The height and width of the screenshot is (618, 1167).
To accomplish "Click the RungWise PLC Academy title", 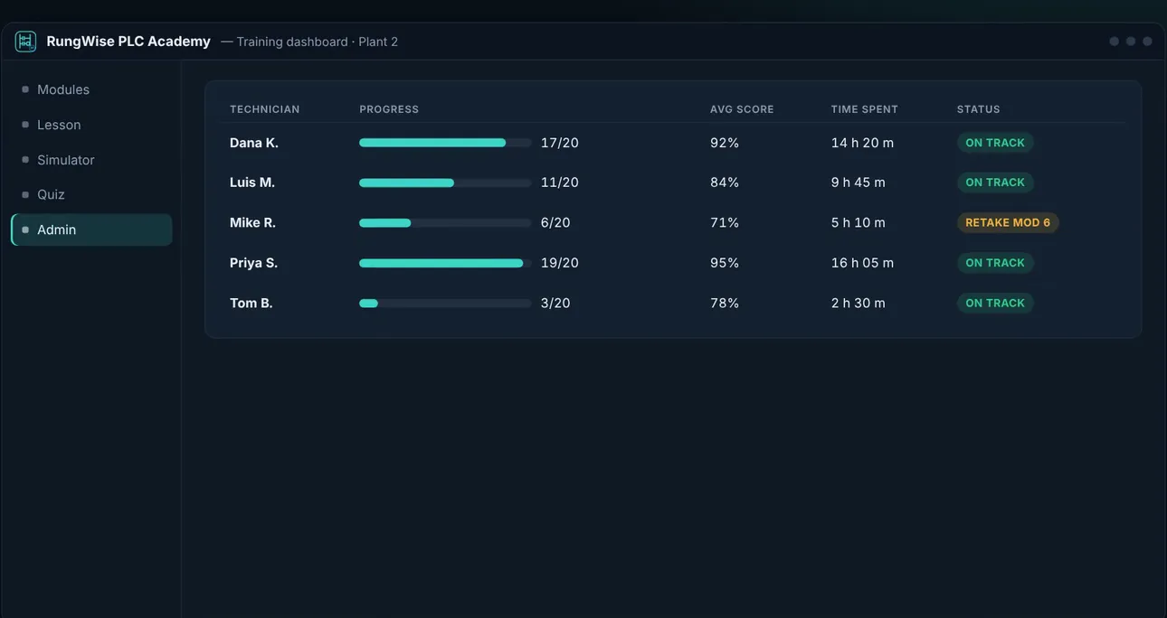I will (128, 42).
